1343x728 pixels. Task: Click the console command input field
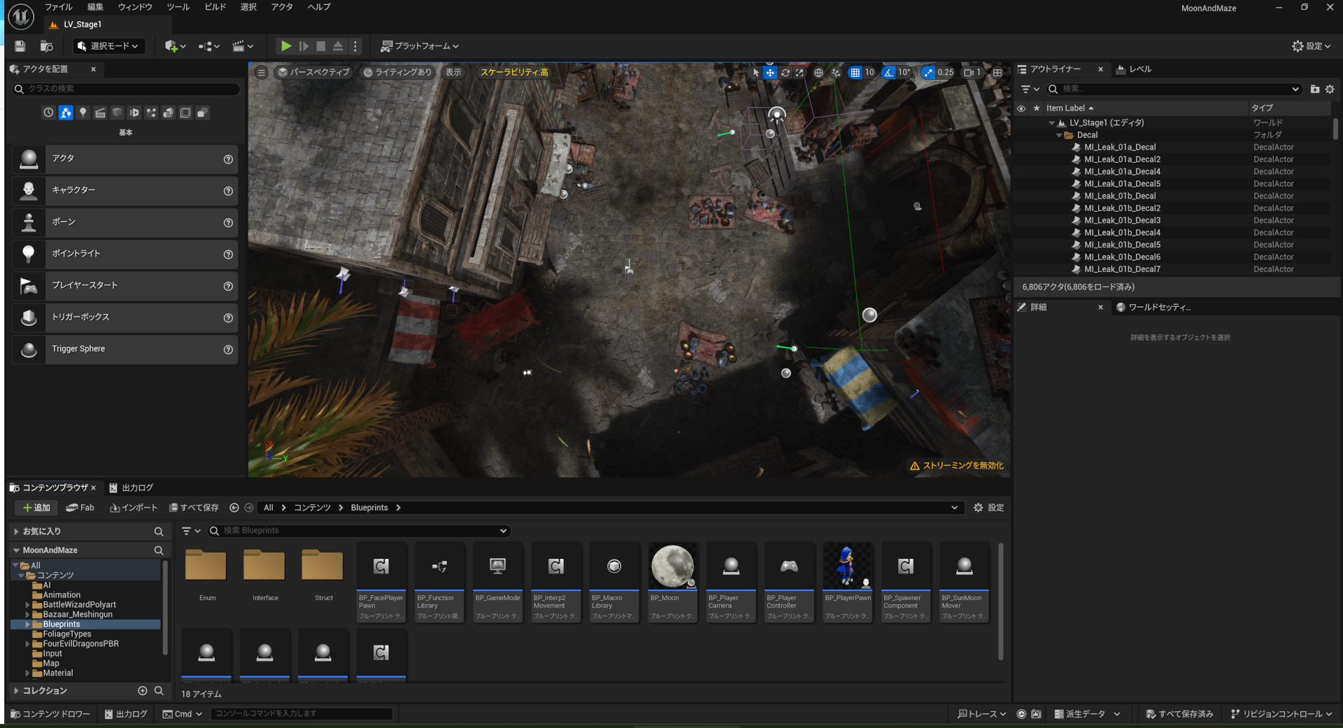coord(301,713)
